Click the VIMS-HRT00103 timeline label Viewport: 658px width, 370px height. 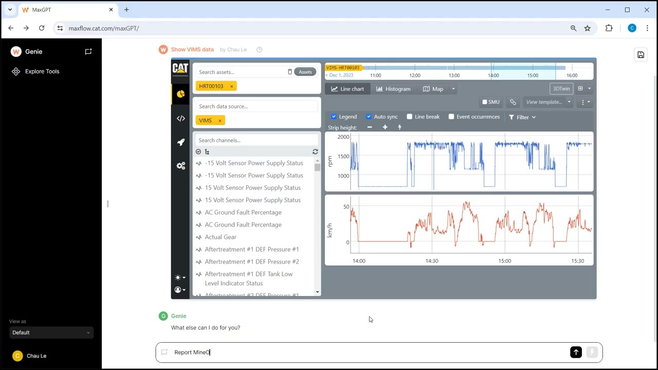click(x=343, y=67)
